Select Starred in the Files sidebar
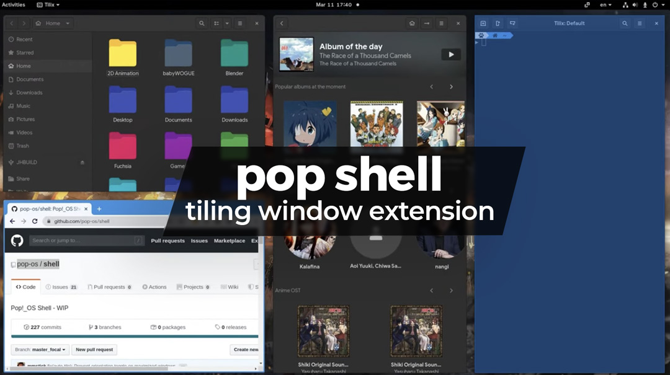The image size is (670, 375). (47, 53)
